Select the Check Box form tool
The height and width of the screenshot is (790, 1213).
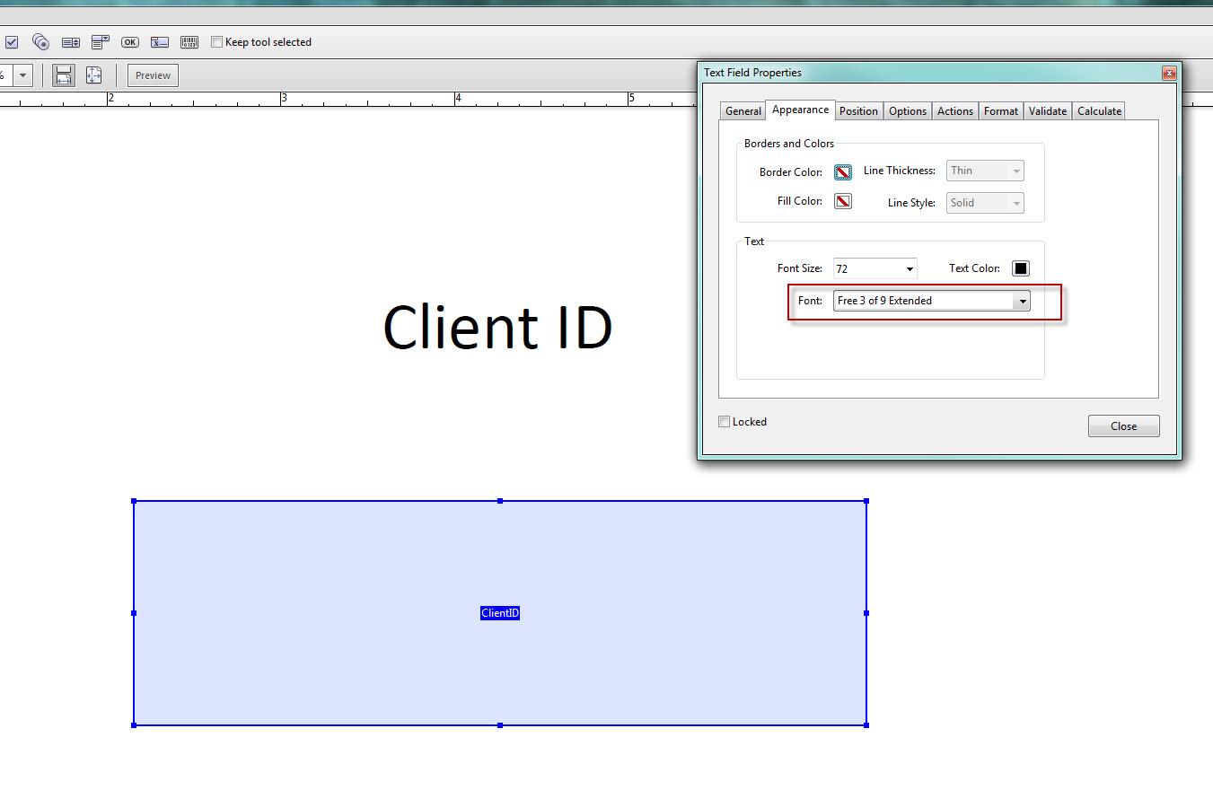click(x=12, y=42)
